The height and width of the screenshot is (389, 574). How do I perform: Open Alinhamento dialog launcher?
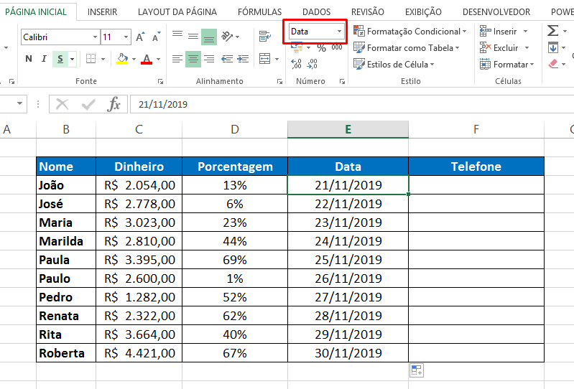(279, 82)
